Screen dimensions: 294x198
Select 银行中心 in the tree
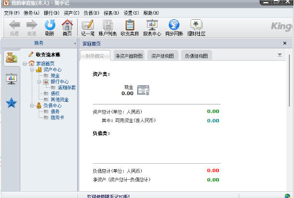point(59,82)
